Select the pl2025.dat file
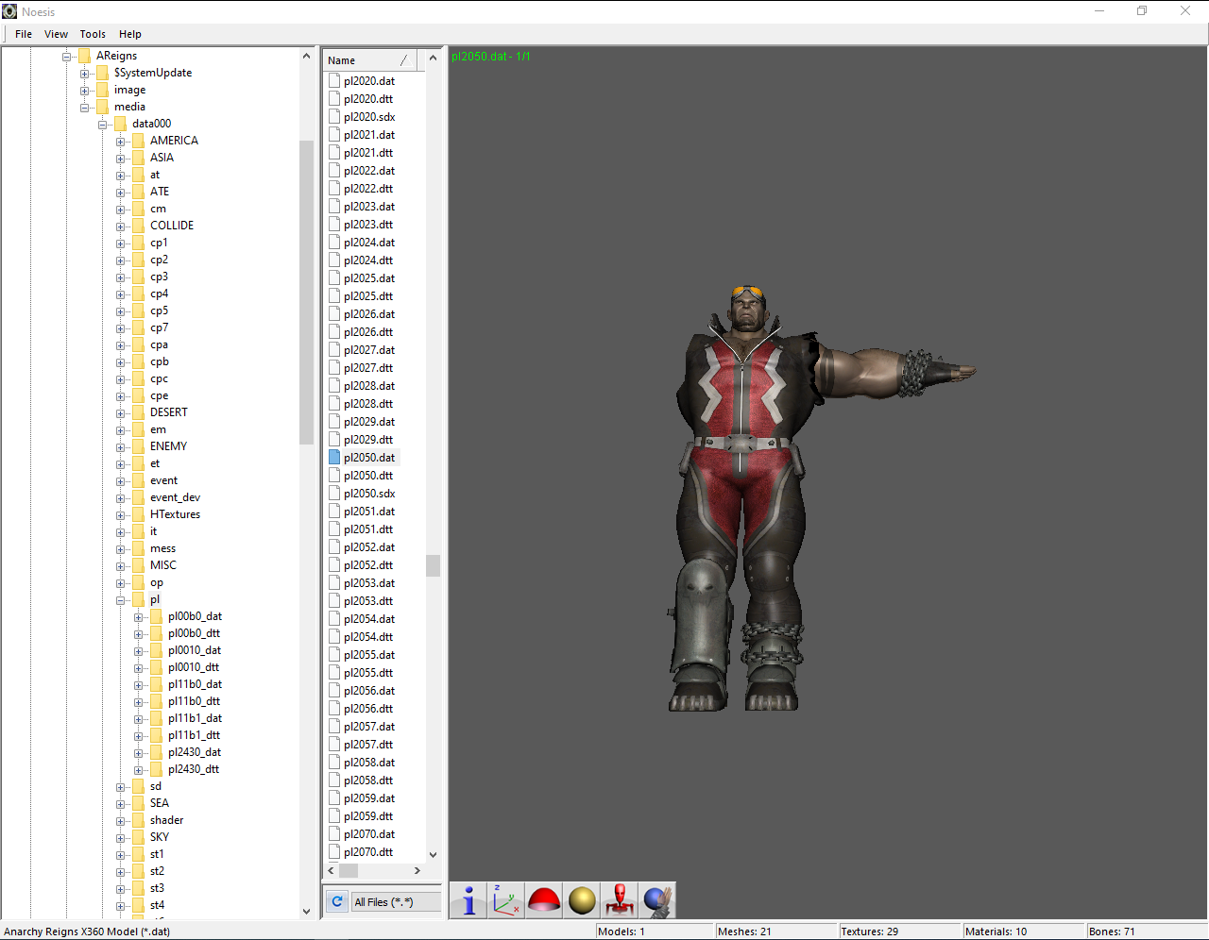This screenshot has height=940, width=1209. tap(369, 278)
